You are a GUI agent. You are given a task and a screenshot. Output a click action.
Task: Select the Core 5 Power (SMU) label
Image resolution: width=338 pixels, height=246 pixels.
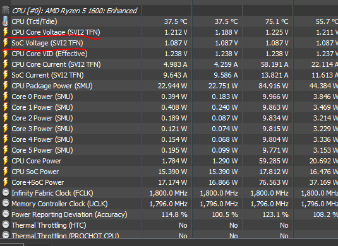coord(42,150)
